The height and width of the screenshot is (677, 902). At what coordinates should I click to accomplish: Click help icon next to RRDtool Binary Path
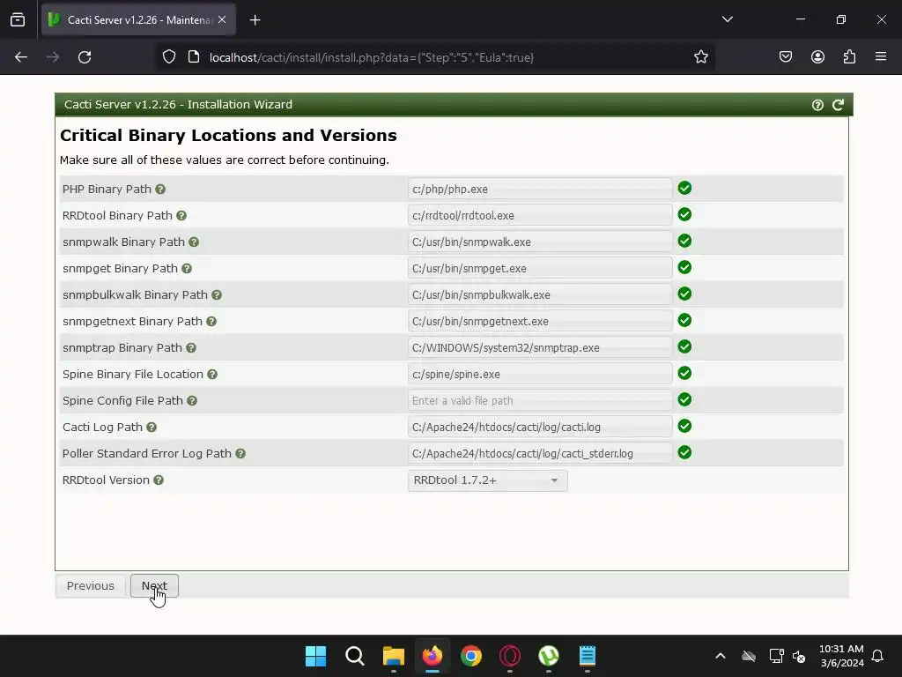(181, 216)
